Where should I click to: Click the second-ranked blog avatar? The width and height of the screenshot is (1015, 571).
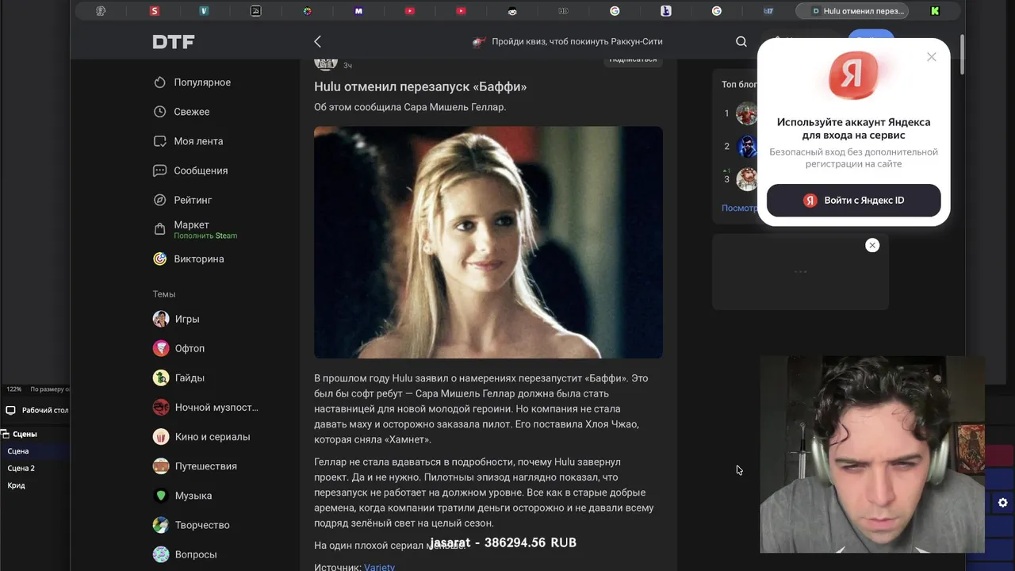pyautogui.click(x=747, y=146)
